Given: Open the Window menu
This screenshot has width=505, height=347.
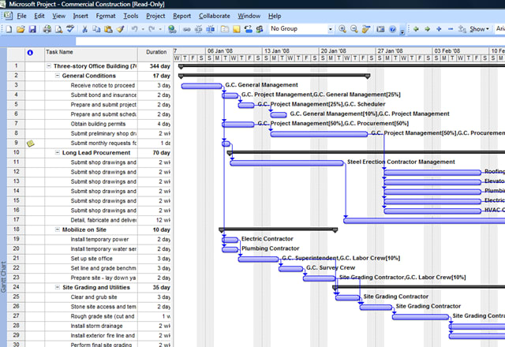Looking at the screenshot, I should tap(249, 16).
